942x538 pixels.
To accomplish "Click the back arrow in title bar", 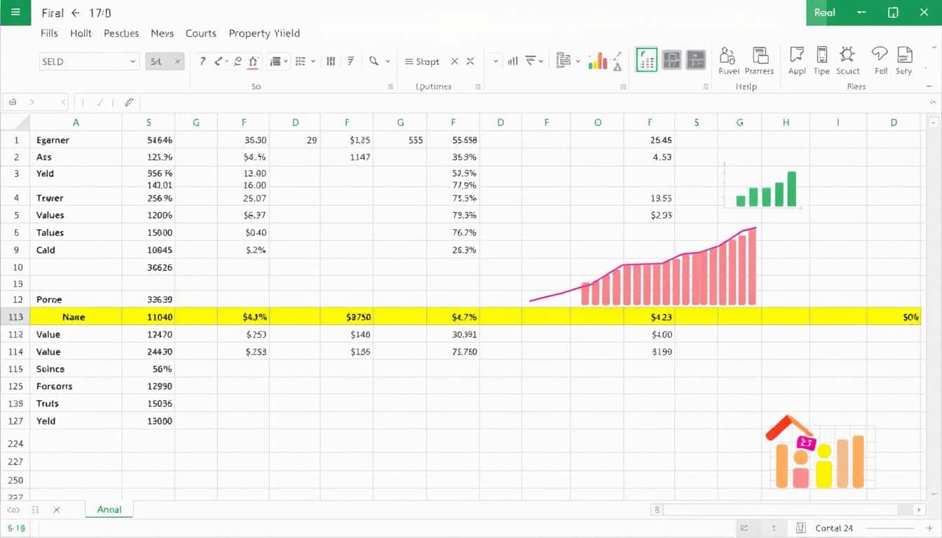I will click(x=75, y=13).
